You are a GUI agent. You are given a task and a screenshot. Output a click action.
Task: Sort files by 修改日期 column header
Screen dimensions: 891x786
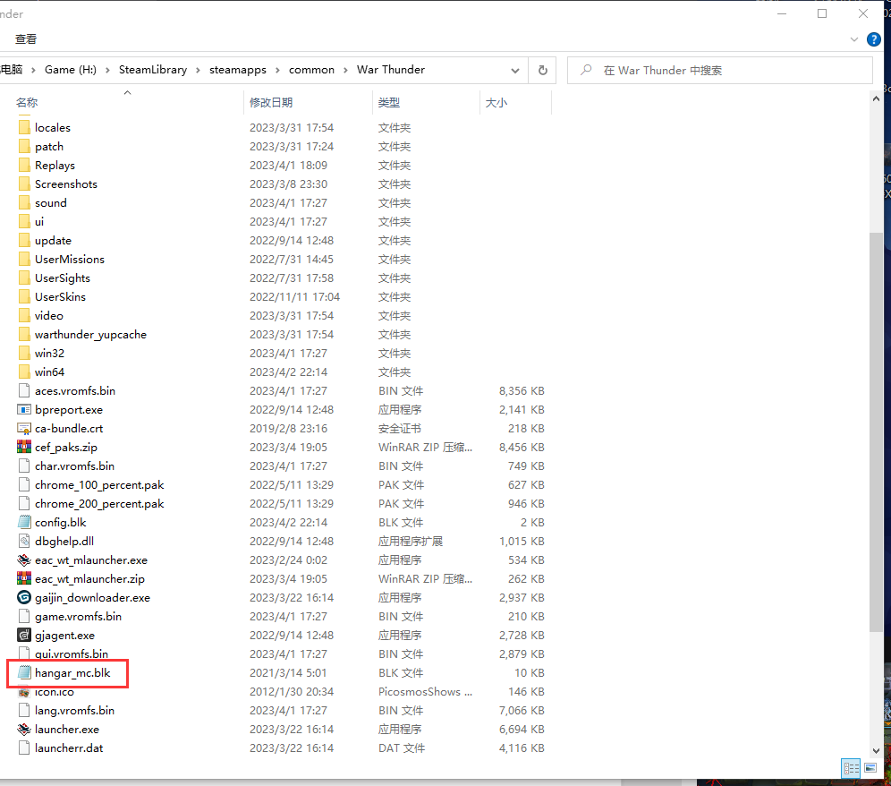click(x=271, y=102)
